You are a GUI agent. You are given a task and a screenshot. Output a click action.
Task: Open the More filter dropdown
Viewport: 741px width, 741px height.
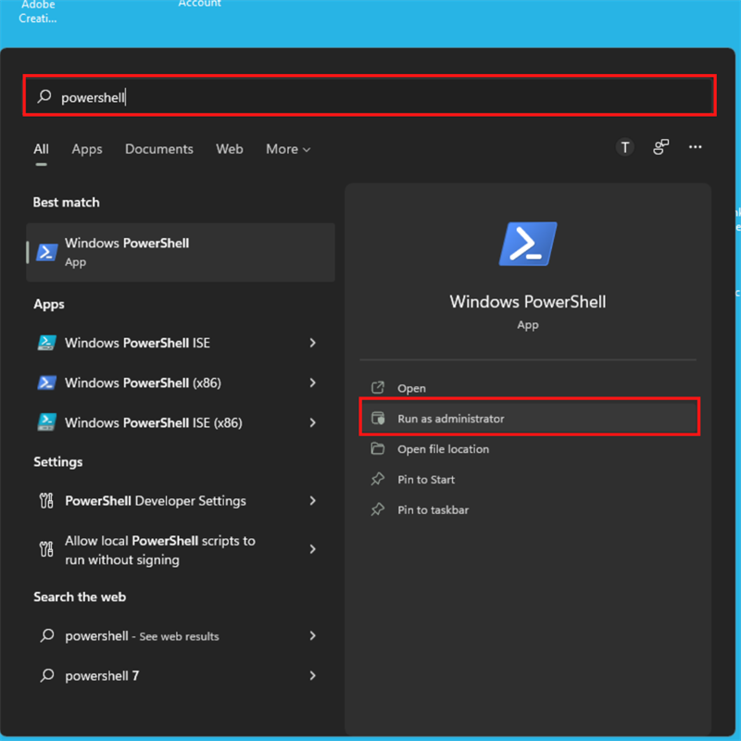(x=288, y=149)
